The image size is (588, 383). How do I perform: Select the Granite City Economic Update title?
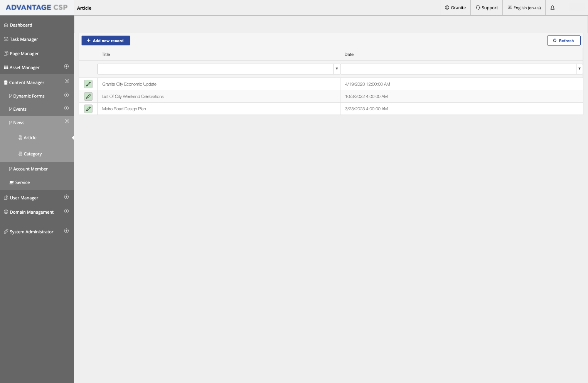(x=129, y=84)
